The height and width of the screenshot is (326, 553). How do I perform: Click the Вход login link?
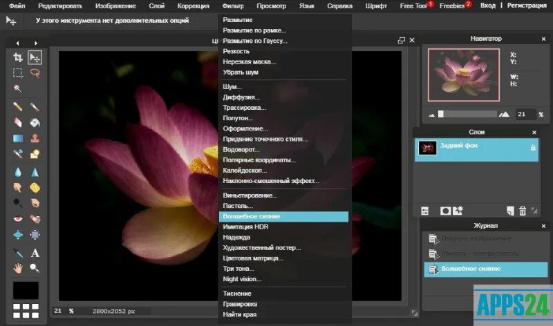pos(488,6)
